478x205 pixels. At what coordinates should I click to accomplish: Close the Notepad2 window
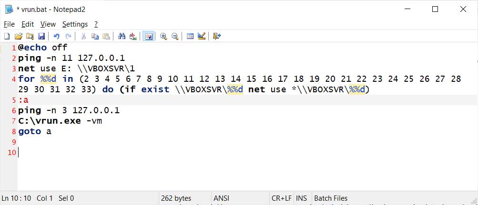(x=463, y=9)
